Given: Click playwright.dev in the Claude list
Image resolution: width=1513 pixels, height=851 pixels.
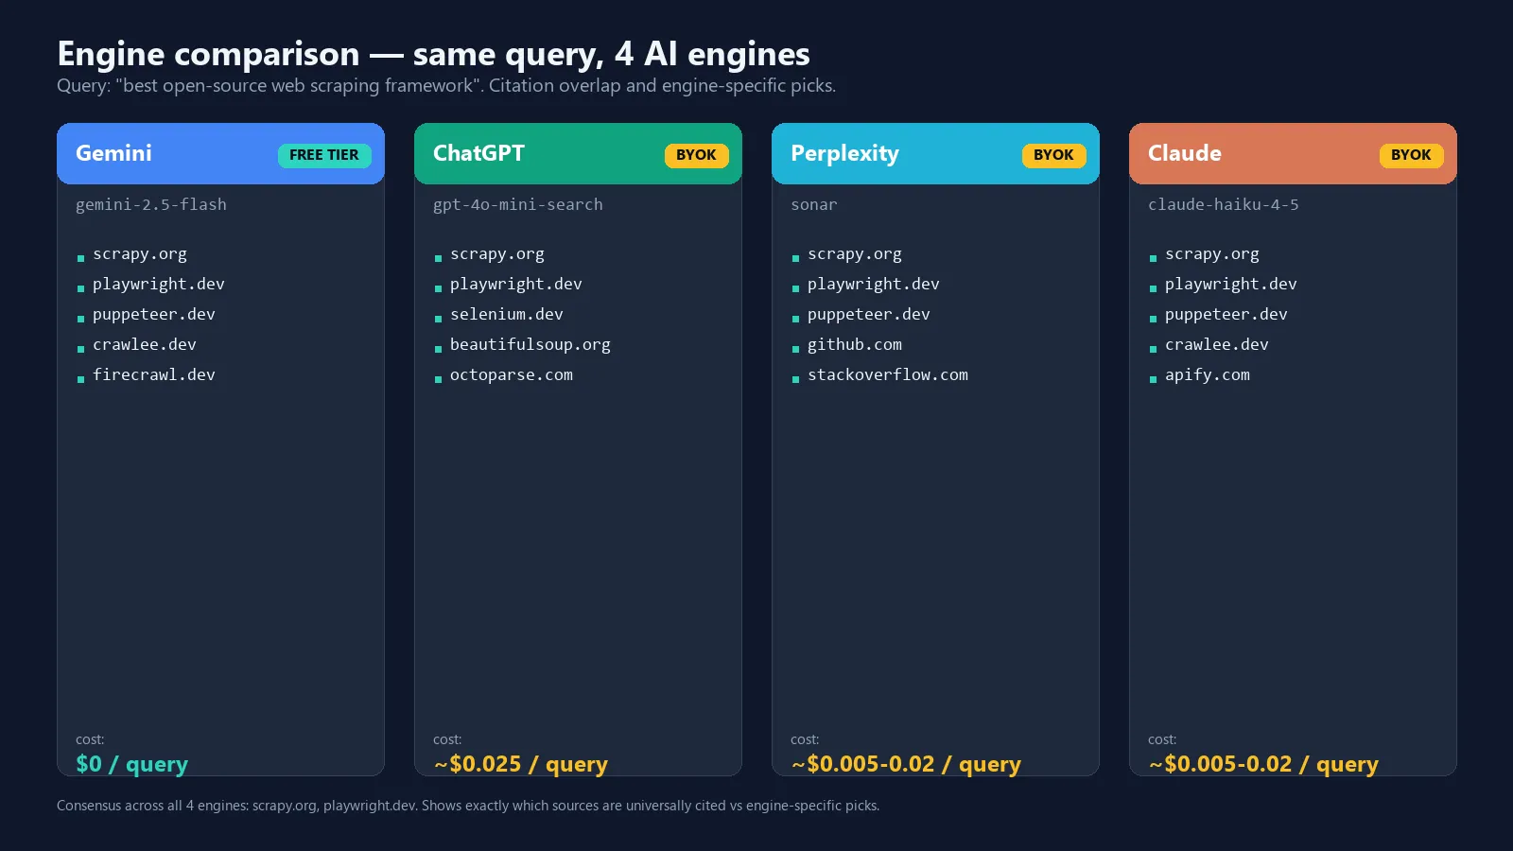Looking at the screenshot, I should (1231, 284).
